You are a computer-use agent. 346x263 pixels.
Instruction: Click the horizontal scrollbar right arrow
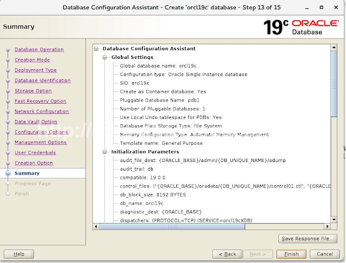click(328, 226)
